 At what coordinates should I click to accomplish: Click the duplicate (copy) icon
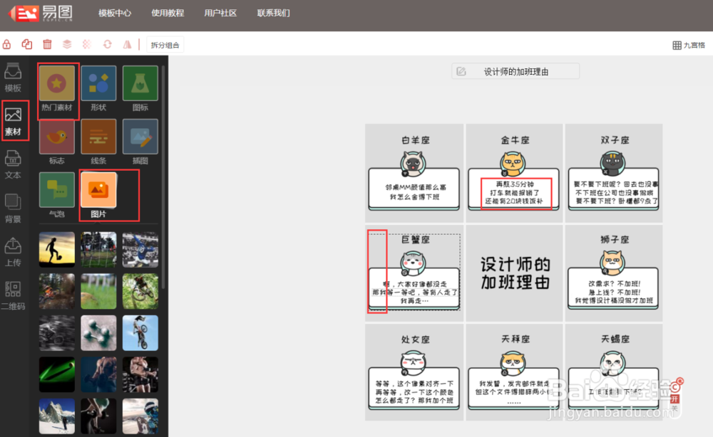[26, 43]
